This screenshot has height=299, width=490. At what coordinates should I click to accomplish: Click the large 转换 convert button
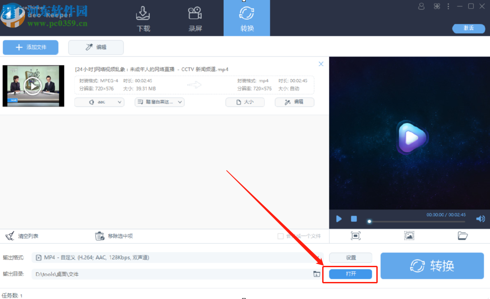tap(432, 266)
